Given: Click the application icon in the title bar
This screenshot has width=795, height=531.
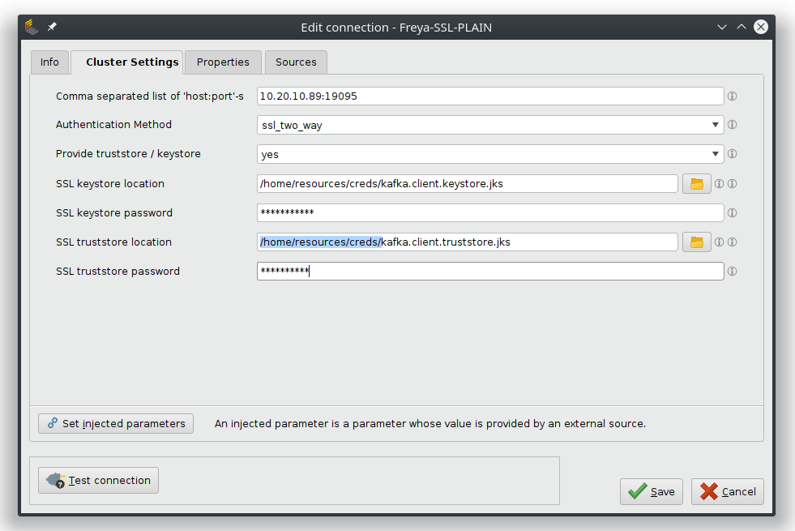Looking at the screenshot, I should pos(32,27).
